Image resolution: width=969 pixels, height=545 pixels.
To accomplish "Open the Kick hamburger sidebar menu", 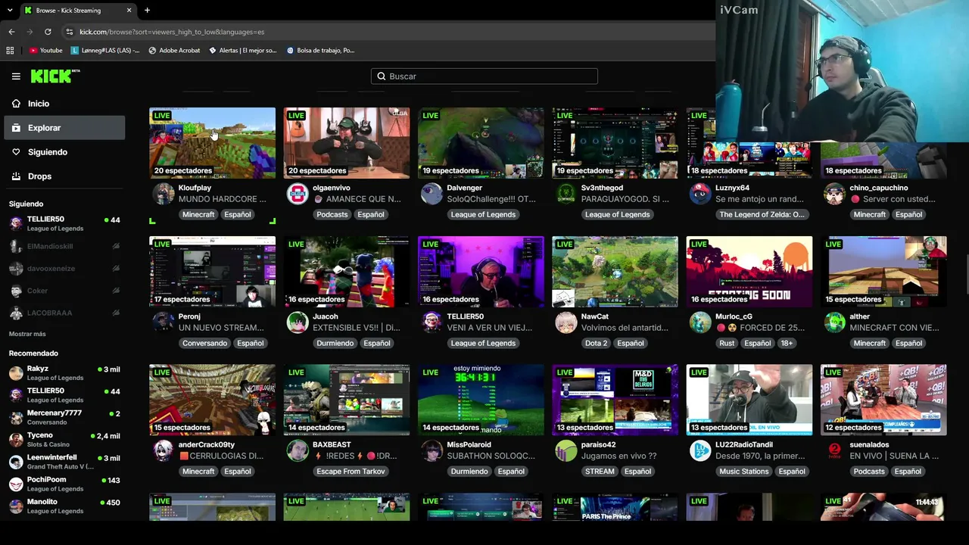I will 16,76.
